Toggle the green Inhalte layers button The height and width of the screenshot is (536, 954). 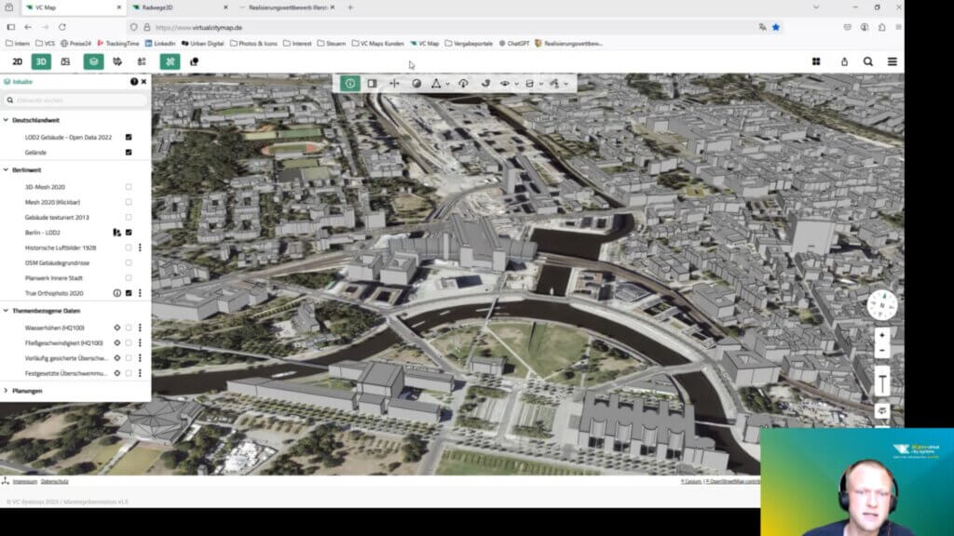[94, 62]
